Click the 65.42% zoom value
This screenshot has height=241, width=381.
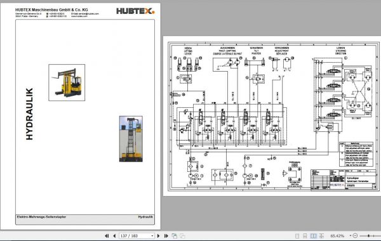337,236
